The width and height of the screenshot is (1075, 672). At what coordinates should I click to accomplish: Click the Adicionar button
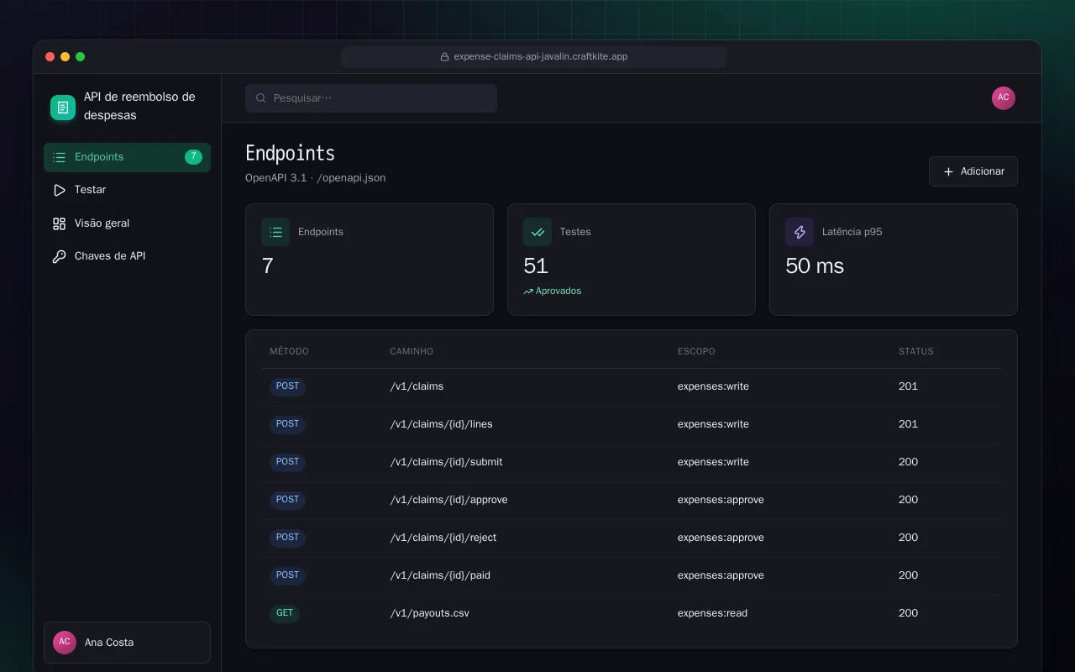(973, 171)
